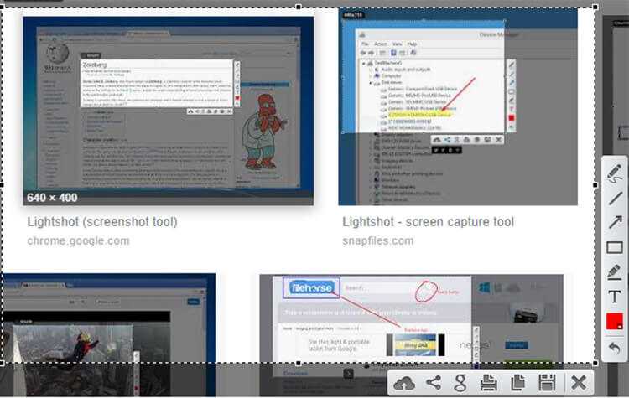This screenshot has height=398, width=629.
Task: Click the right middle selection resize handle
Action: pyautogui.click(x=595, y=185)
